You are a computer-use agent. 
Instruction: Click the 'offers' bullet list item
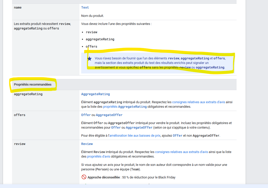pos(92,47)
